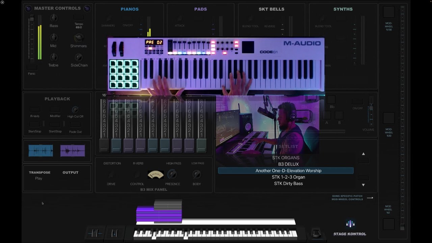Adjust the SideChain knob
This screenshot has width=432, height=243.
point(79,57)
